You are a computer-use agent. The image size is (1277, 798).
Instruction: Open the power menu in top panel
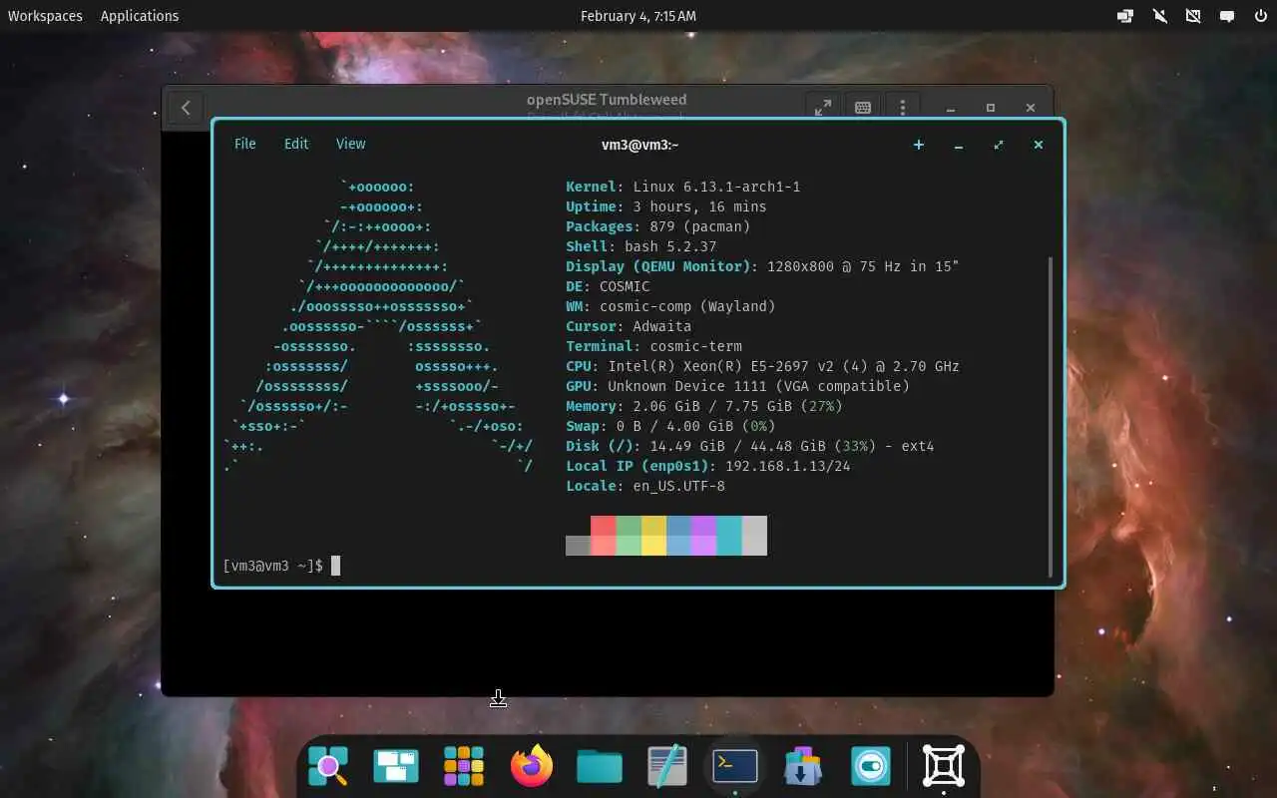coord(1260,16)
